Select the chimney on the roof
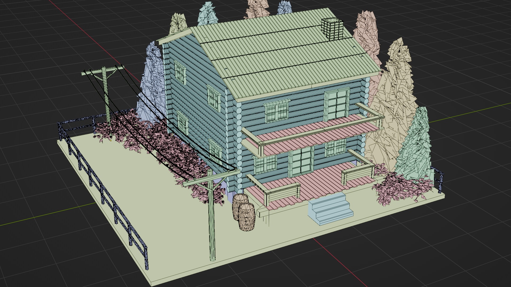 [332, 29]
